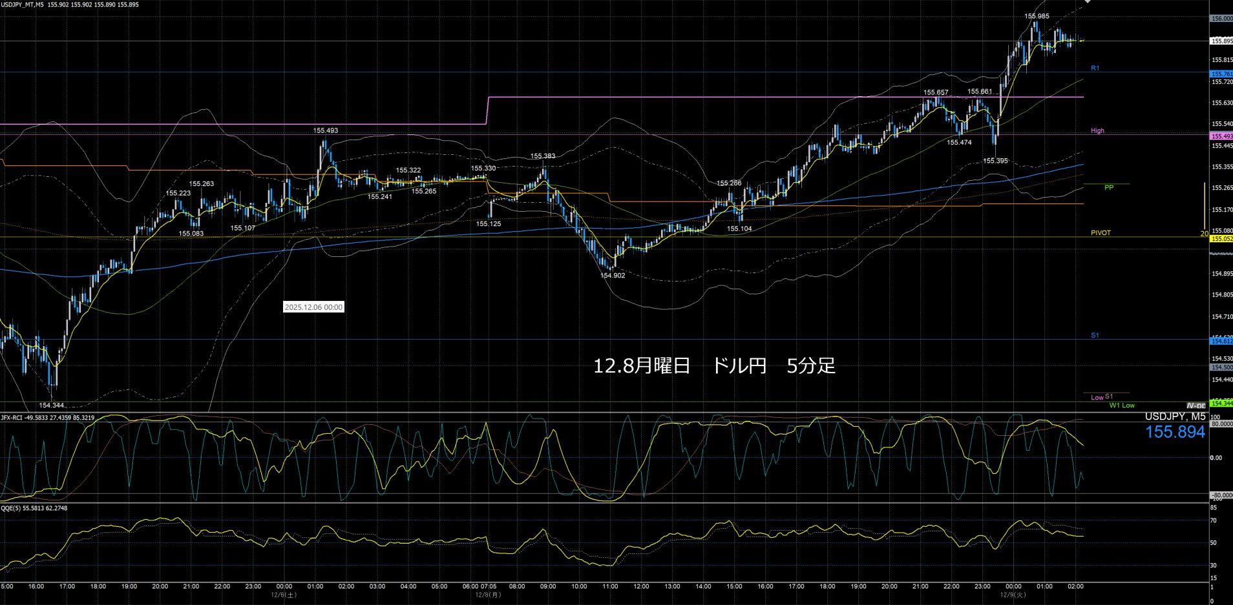Select the 2025.12.06 00:00 date label

pos(313,307)
